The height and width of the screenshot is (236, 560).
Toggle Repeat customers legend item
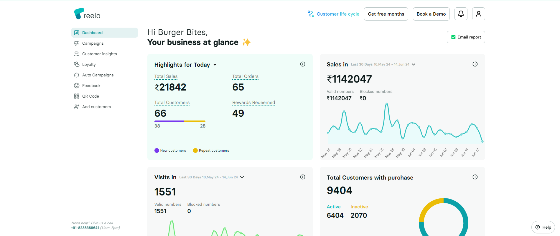[211, 150]
